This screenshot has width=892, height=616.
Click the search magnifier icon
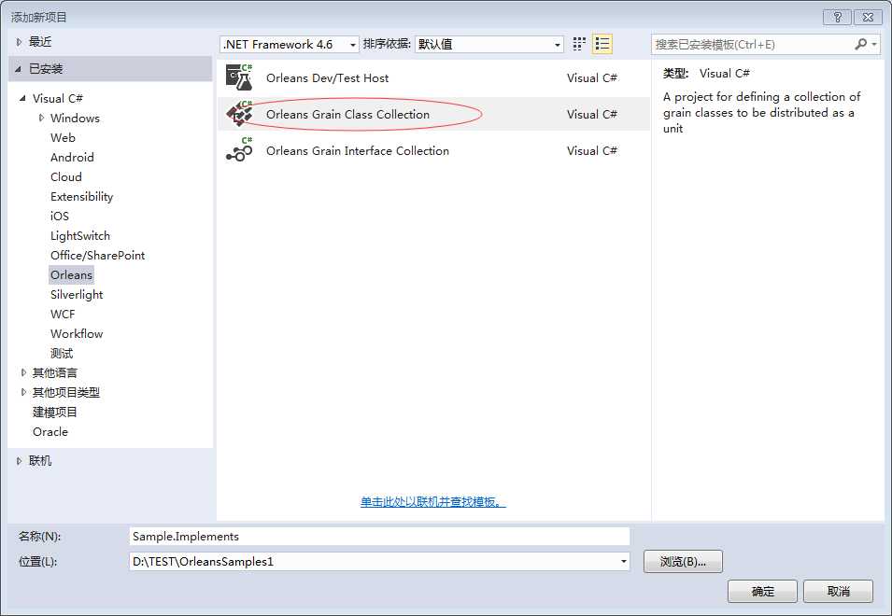tap(861, 44)
